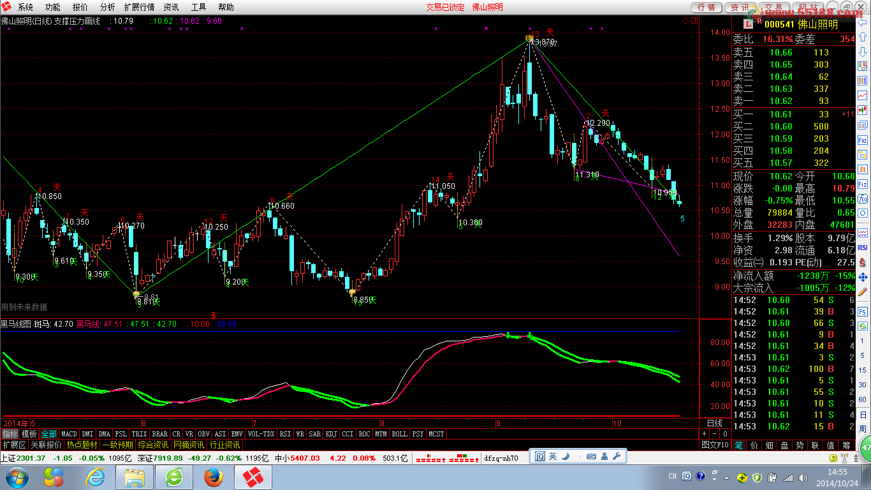
Task: Open the 分析 menu
Action: coord(108,7)
